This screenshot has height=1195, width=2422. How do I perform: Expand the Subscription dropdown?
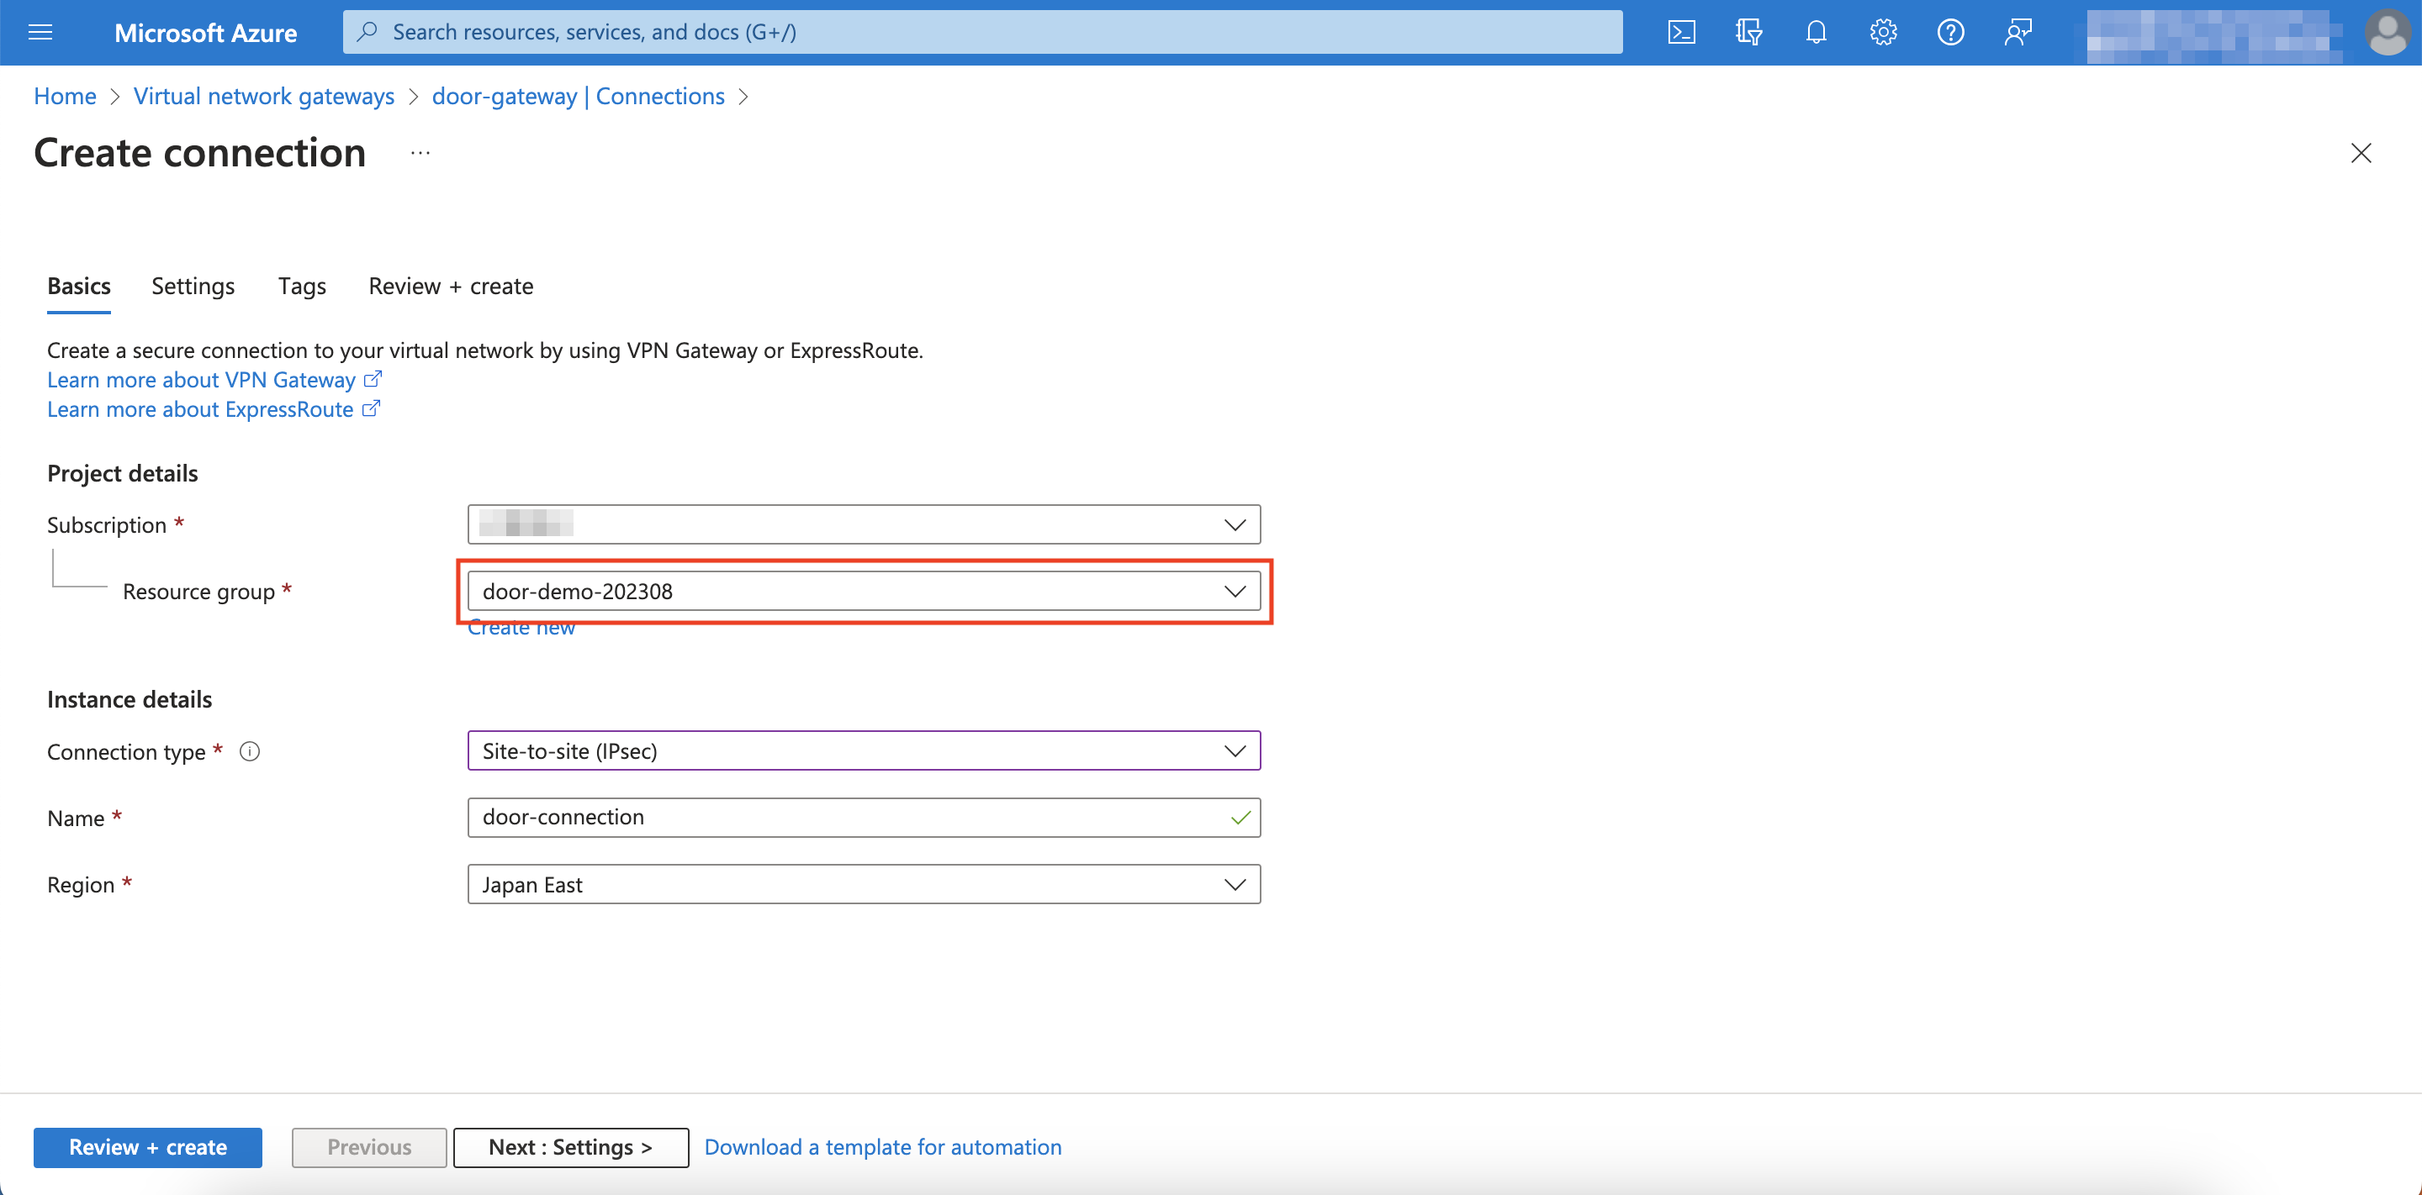click(x=863, y=524)
